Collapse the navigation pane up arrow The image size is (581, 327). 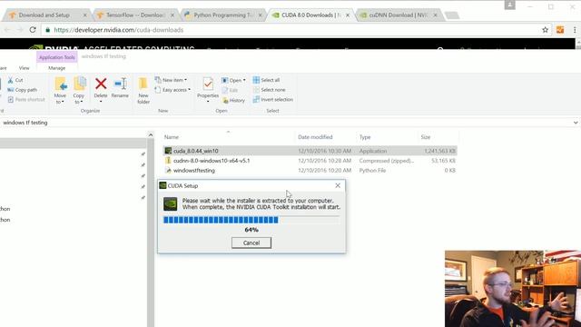[151, 135]
